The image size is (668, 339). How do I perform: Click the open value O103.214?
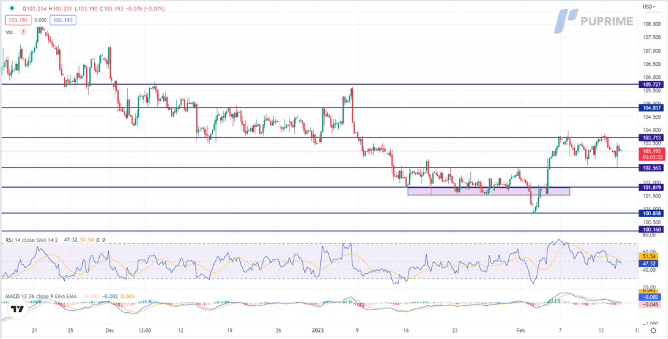[35, 8]
